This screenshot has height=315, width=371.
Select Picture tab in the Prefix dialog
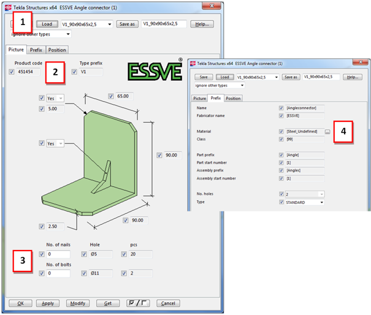[x=200, y=99]
